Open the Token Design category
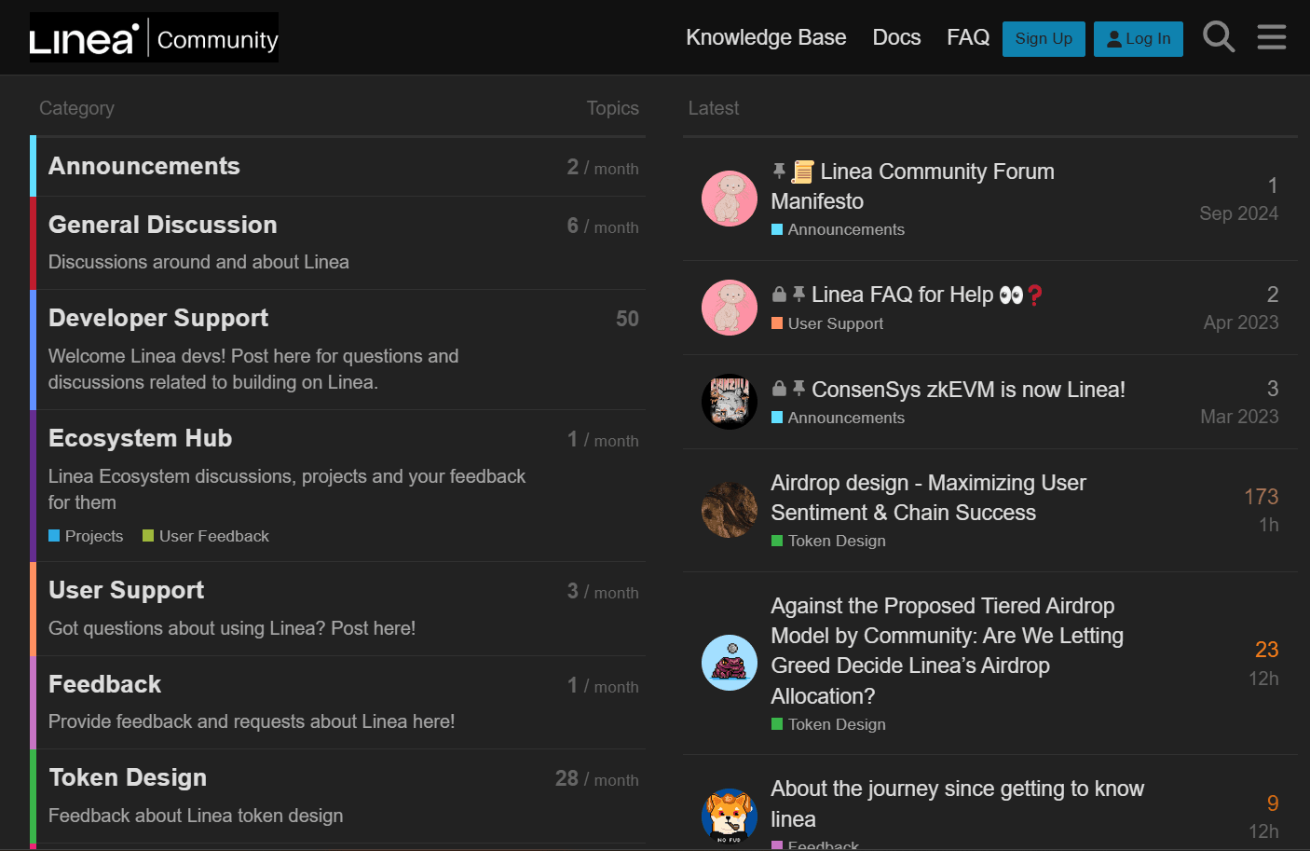 [128, 777]
